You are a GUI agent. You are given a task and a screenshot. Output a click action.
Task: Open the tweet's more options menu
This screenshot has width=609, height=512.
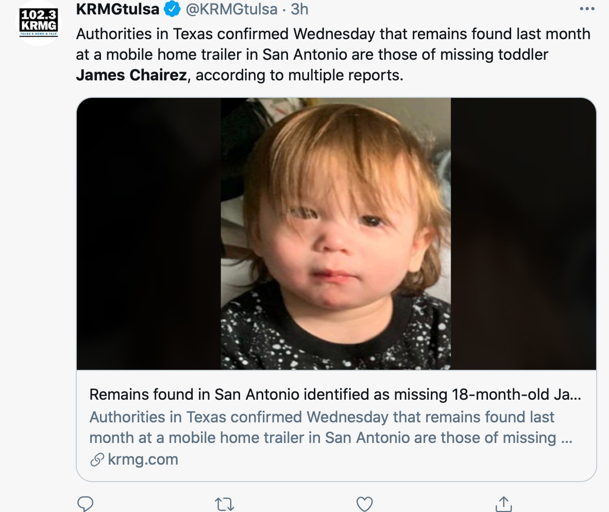coord(587,9)
